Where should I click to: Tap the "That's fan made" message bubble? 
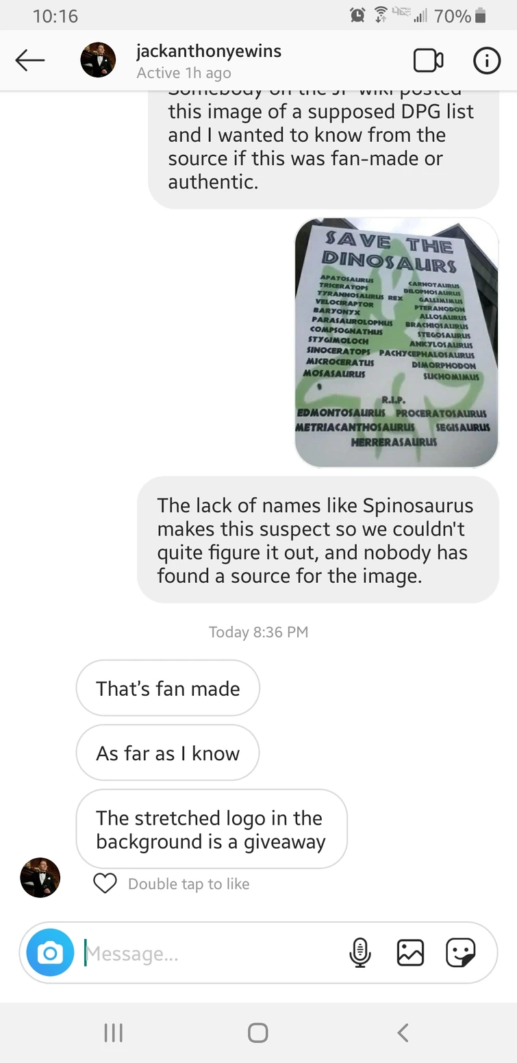coord(168,688)
